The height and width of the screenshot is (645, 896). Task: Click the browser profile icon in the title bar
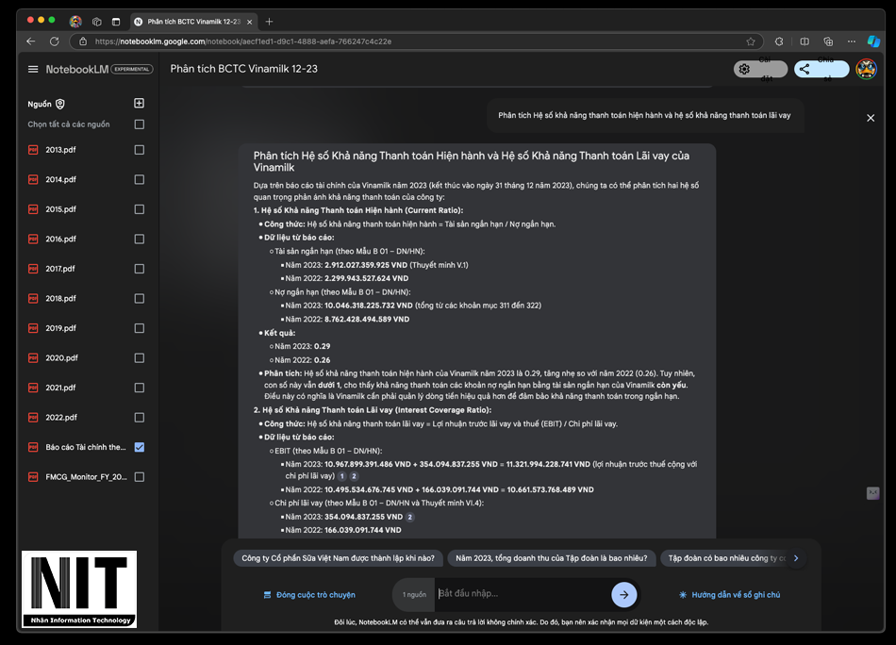tap(75, 22)
